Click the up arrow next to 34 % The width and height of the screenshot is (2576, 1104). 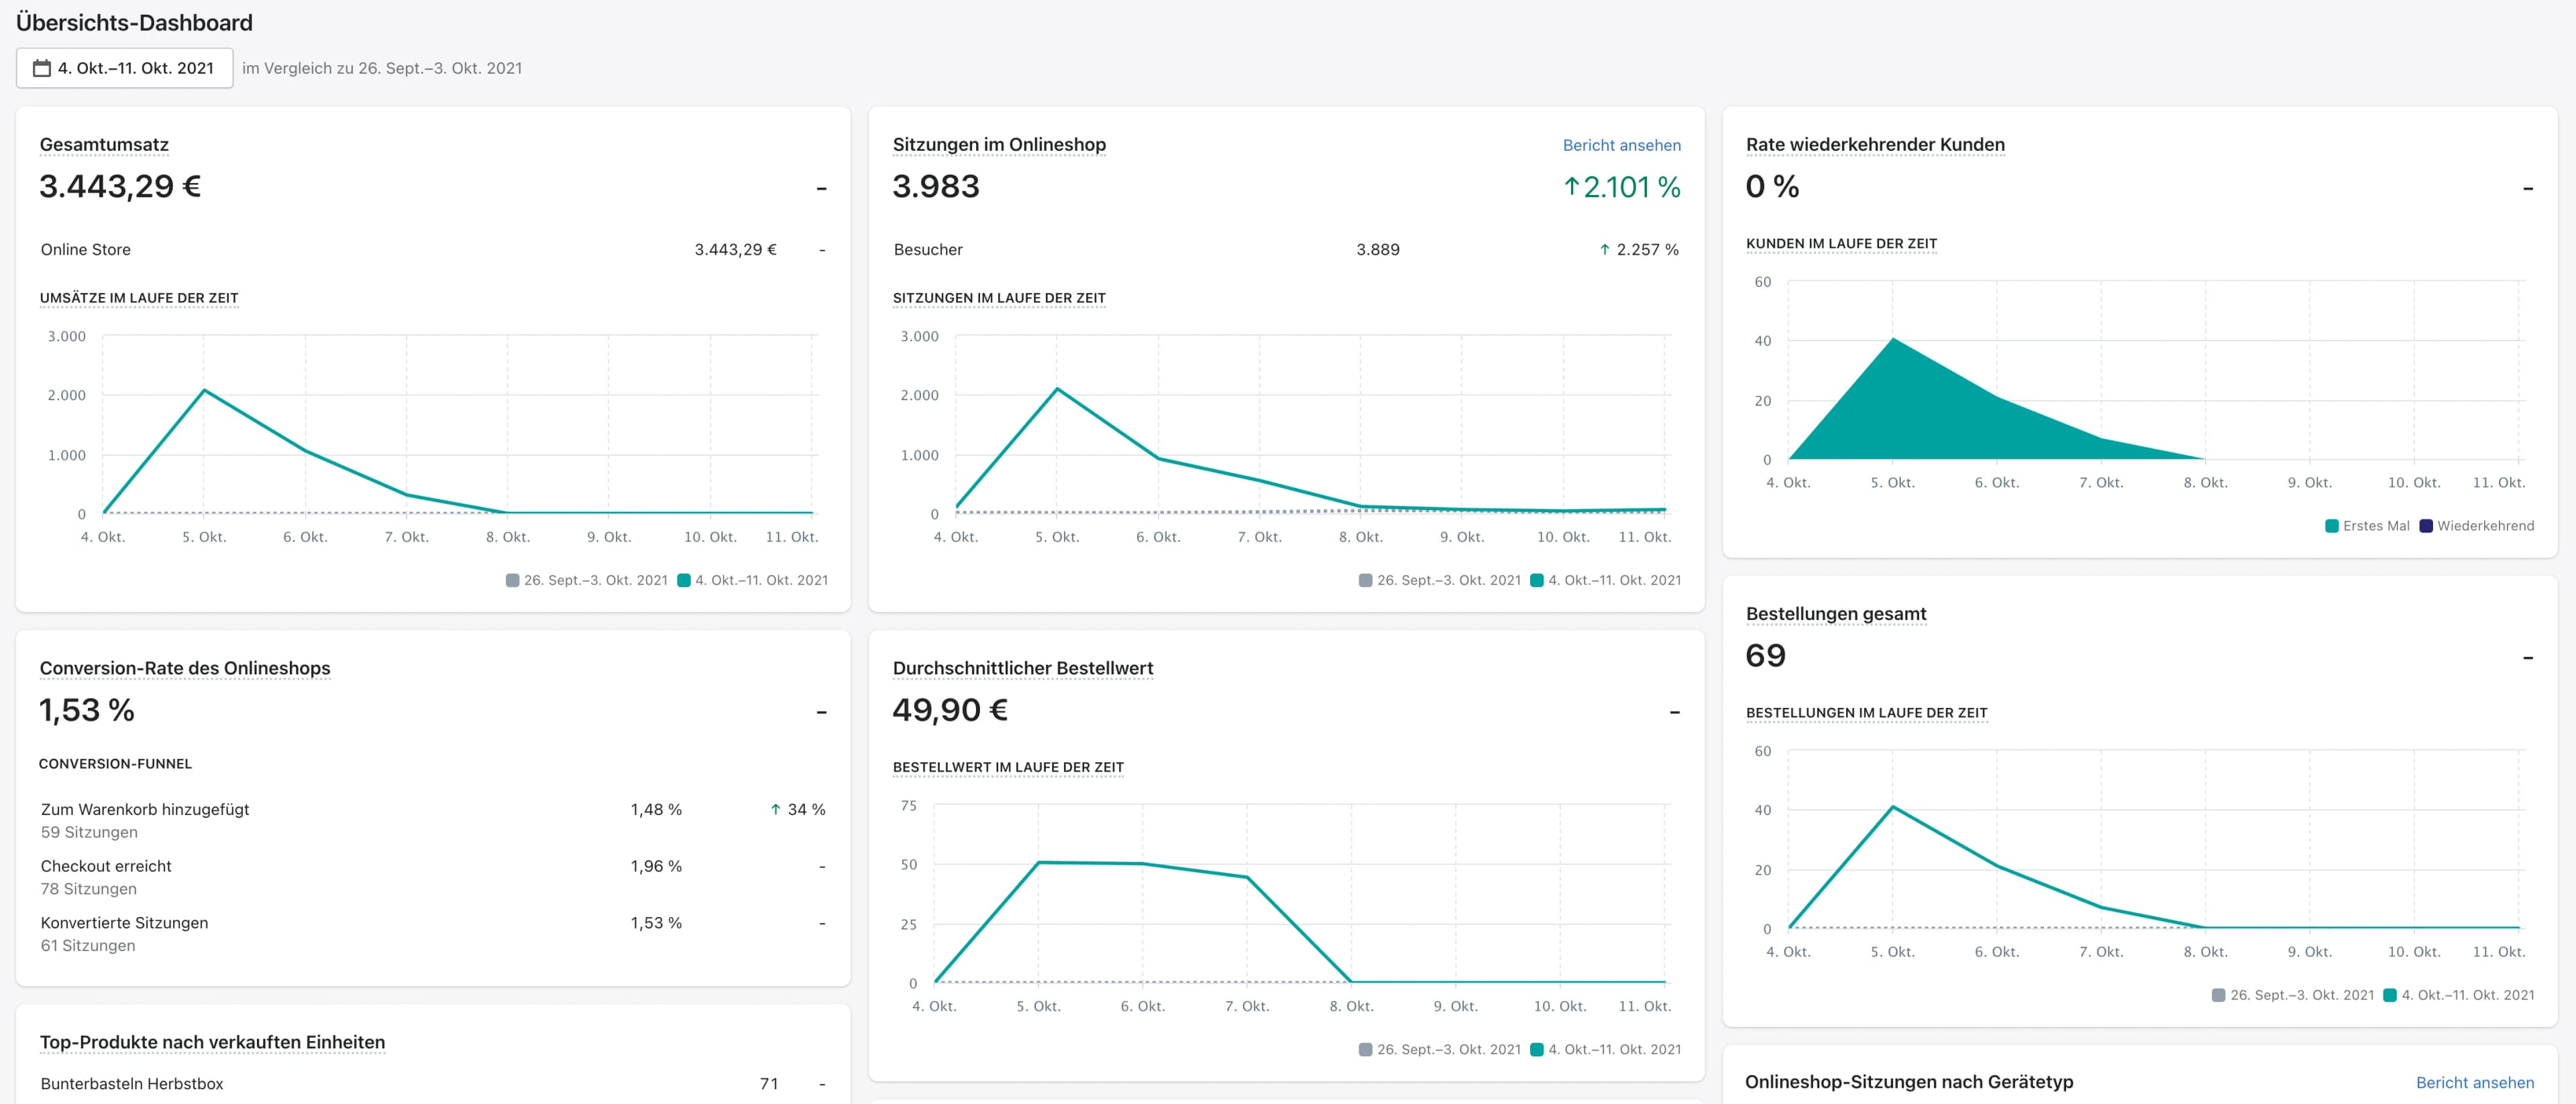coord(775,809)
